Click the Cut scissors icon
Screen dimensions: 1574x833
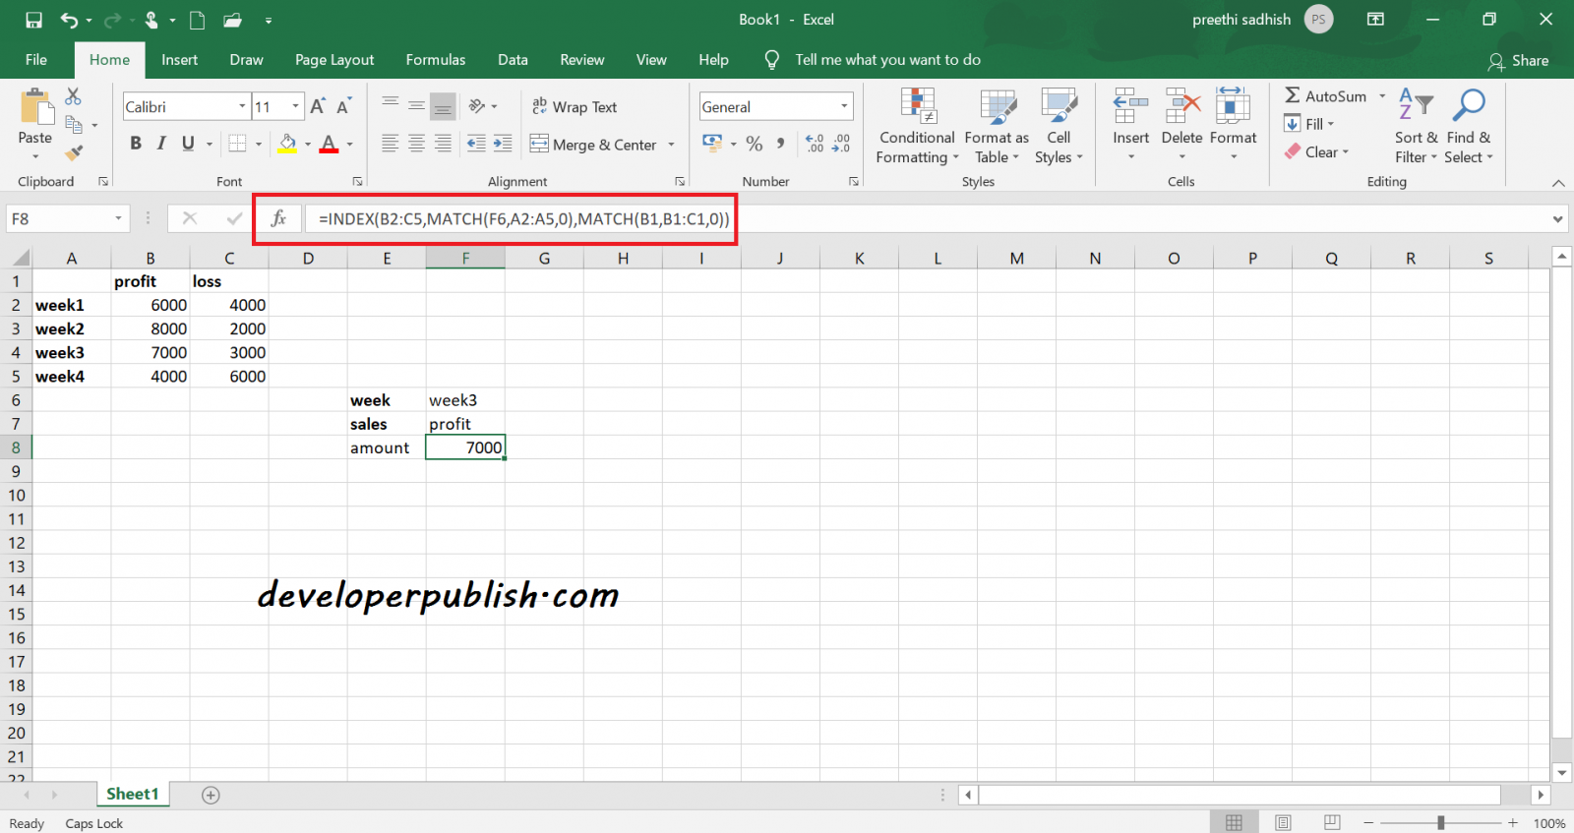[74, 96]
